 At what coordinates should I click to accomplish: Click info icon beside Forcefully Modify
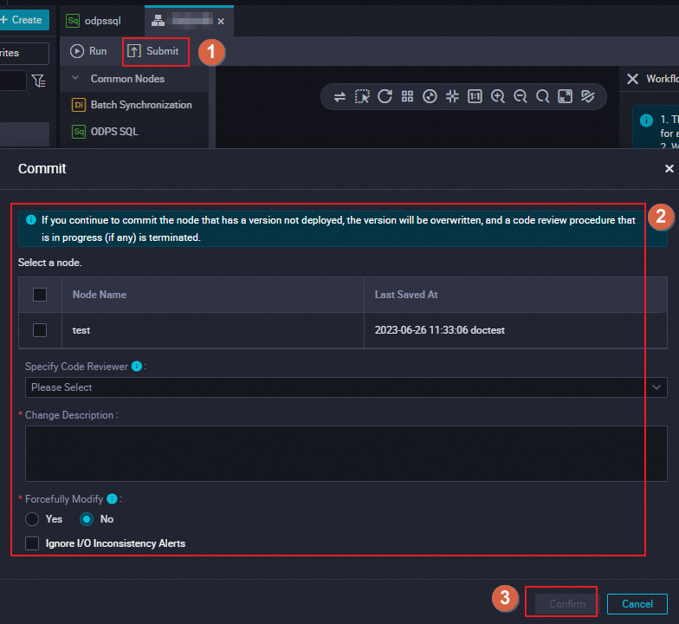point(113,499)
